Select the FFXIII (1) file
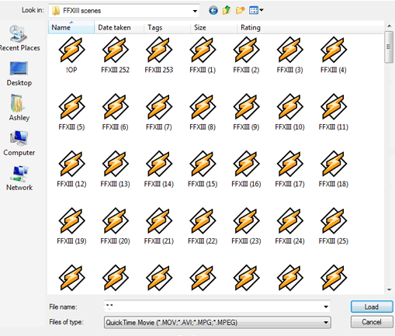Image resolution: width=395 pixels, height=336 pixels. [x=203, y=55]
